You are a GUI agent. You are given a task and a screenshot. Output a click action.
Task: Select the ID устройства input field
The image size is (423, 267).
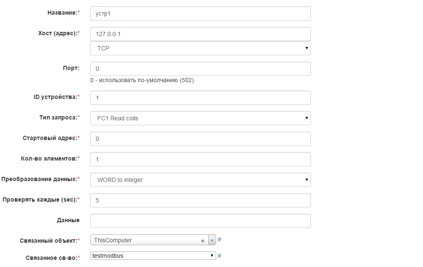(x=200, y=98)
